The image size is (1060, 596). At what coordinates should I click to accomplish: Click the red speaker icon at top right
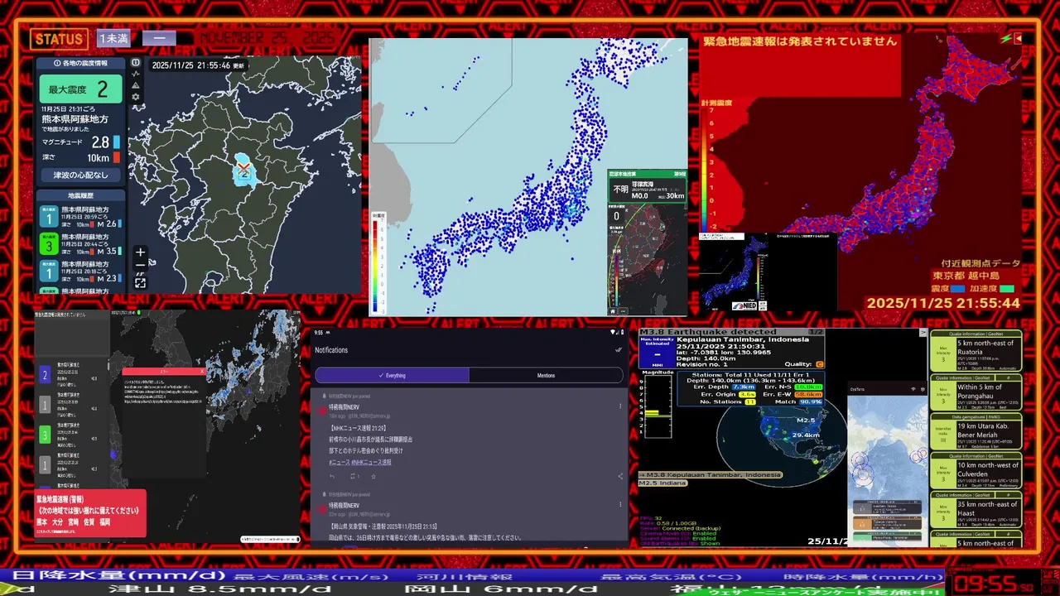coord(1018,38)
